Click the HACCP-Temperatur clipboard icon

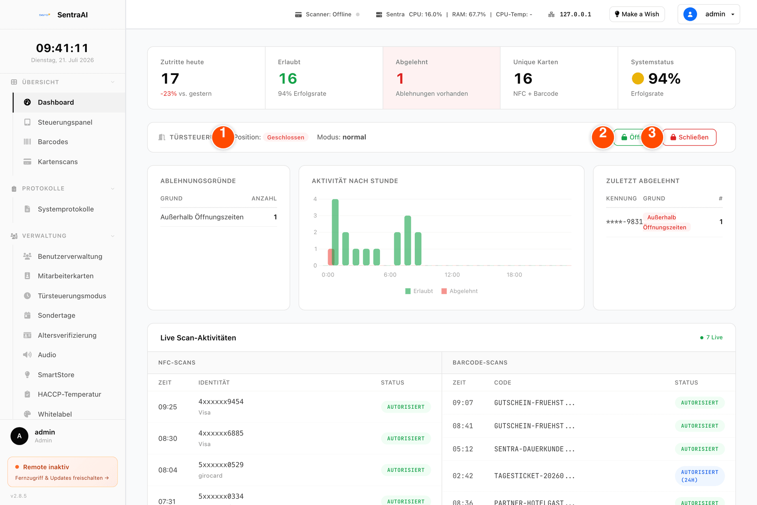click(27, 394)
